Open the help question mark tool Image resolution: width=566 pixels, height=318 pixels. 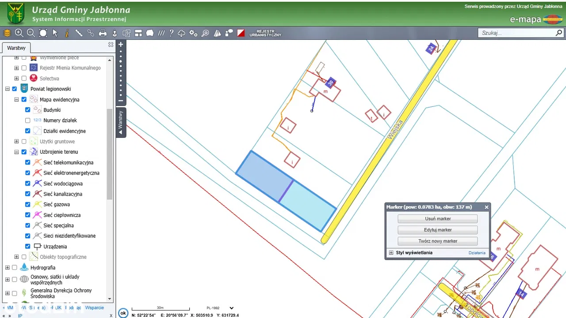click(171, 33)
